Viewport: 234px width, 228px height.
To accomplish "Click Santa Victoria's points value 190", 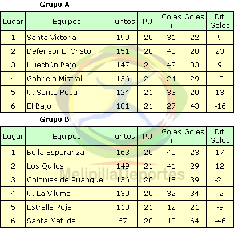I will [123, 37].
